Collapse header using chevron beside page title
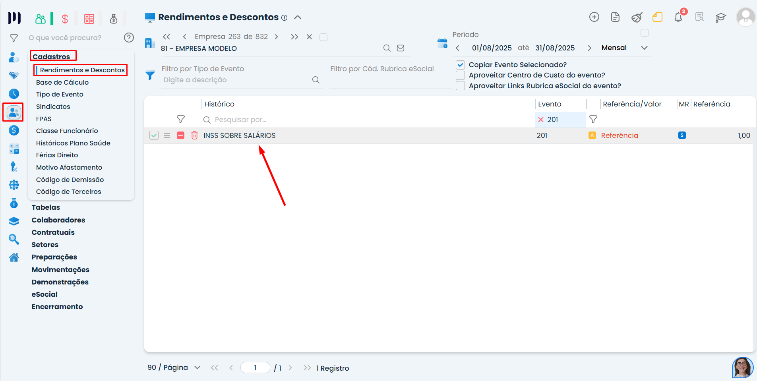The height and width of the screenshot is (381, 757). click(298, 17)
